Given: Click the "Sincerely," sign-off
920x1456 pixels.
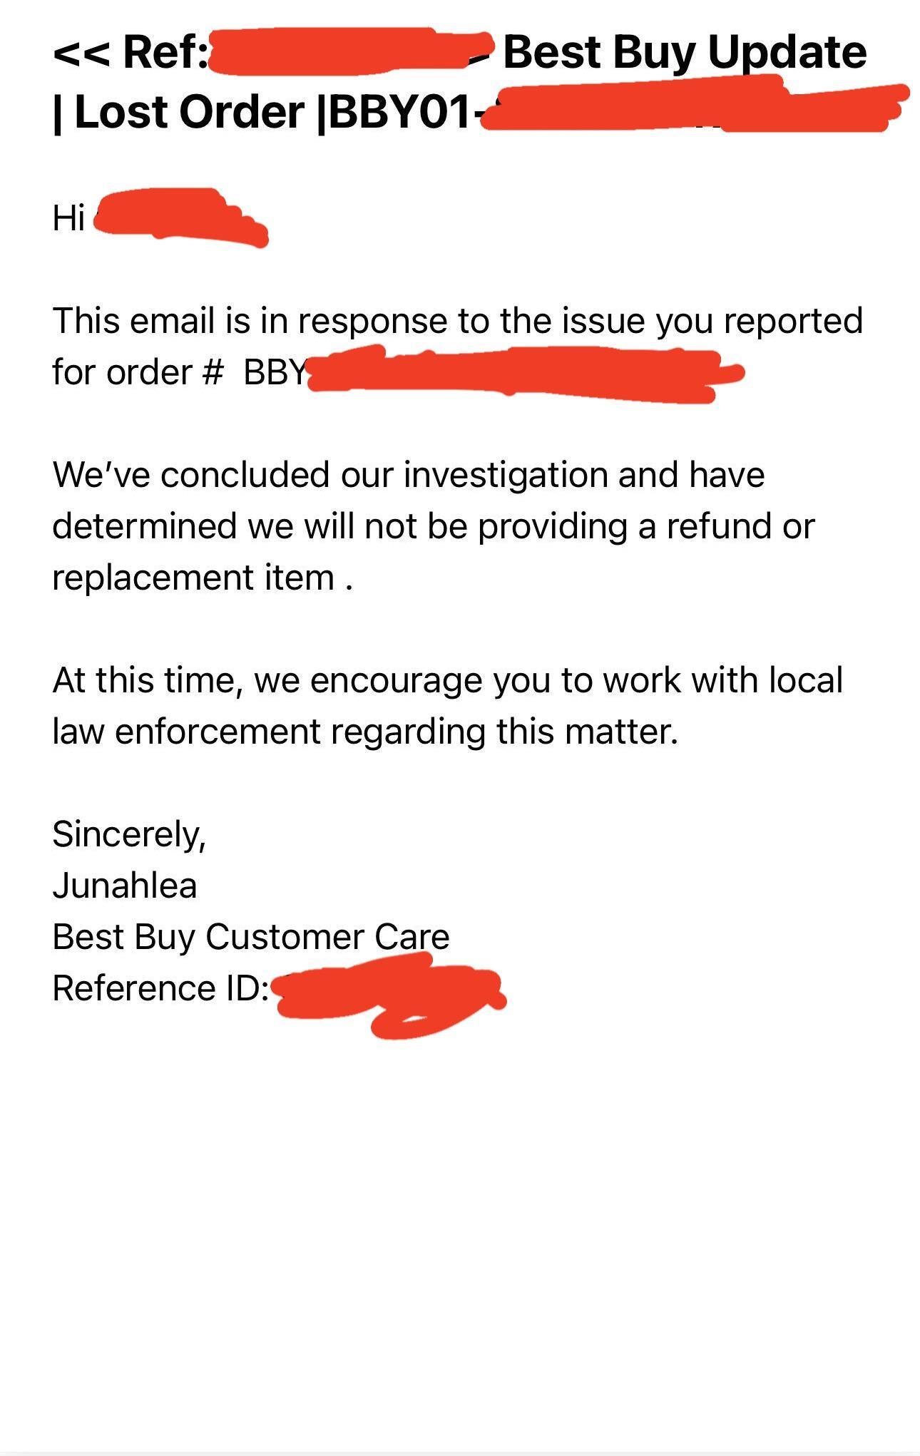Looking at the screenshot, I should [x=129, y=834].
